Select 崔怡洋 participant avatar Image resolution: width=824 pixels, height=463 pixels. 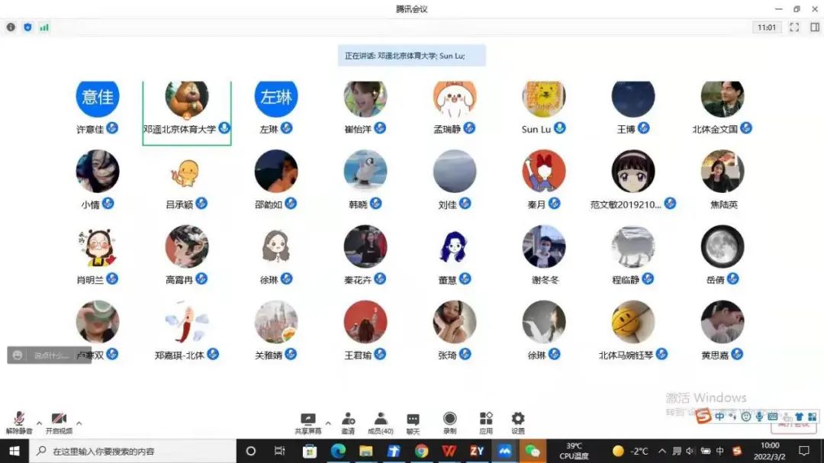(x=365, y=98)
